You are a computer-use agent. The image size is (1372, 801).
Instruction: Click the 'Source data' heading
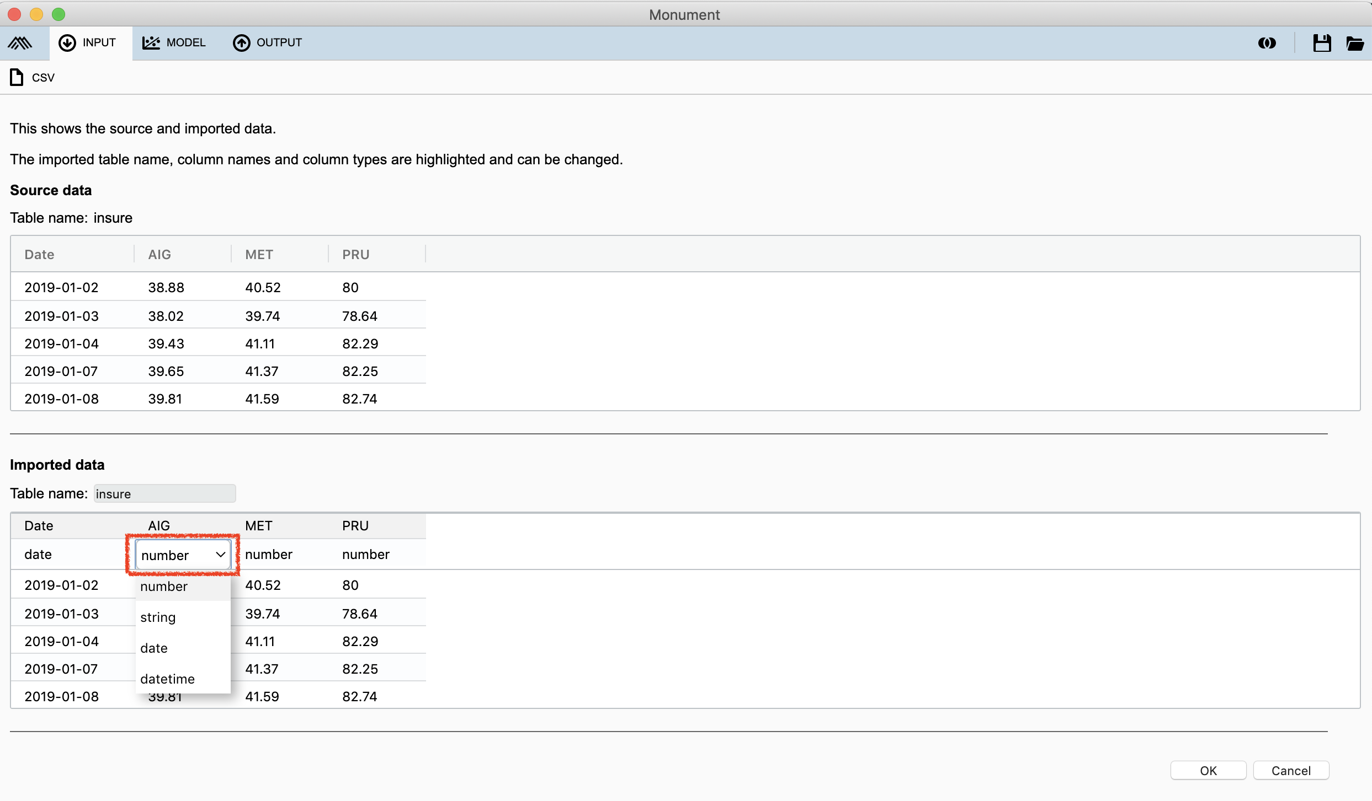click(x=51, y=191)
